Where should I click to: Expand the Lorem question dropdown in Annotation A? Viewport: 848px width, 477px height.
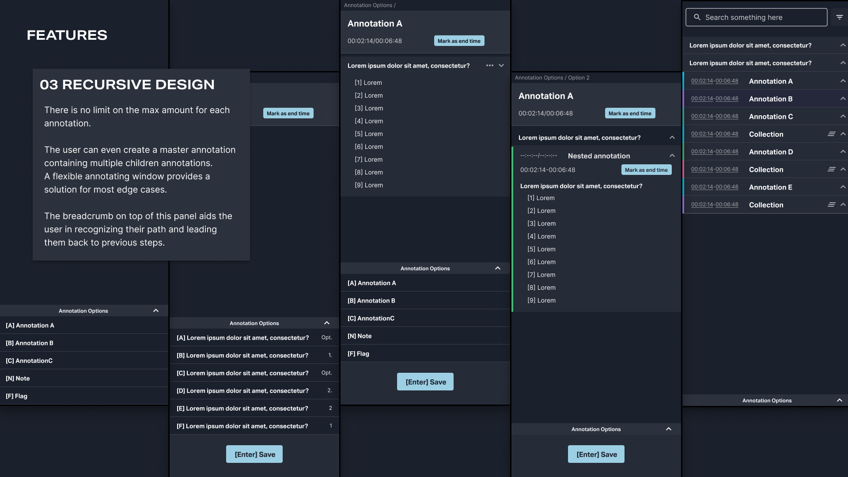click(501, 65)
